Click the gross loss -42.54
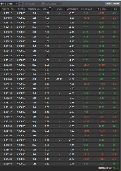The image size is (121, 171). point(86,84)
